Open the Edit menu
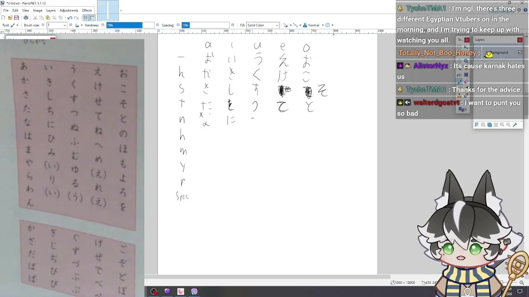 [15, 10]
